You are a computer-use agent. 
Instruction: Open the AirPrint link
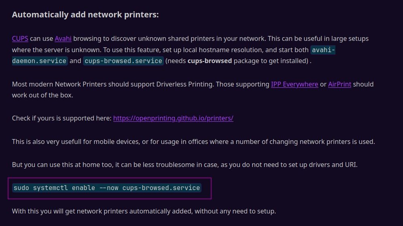(x=339, y=84)
